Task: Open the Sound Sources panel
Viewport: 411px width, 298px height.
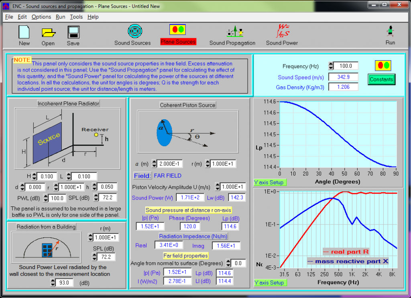Action: [x=132, y=32]
